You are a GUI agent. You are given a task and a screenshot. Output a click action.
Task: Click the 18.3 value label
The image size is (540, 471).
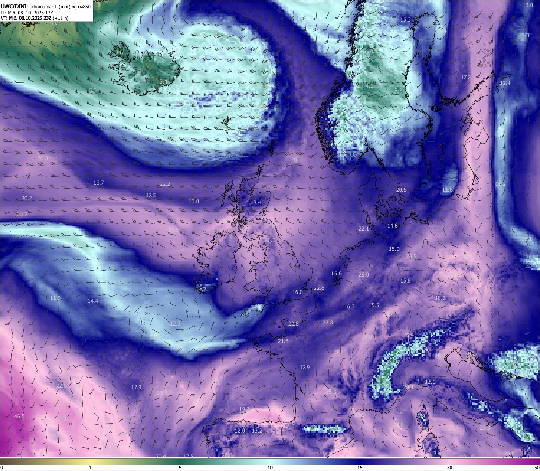pos(440,298)
